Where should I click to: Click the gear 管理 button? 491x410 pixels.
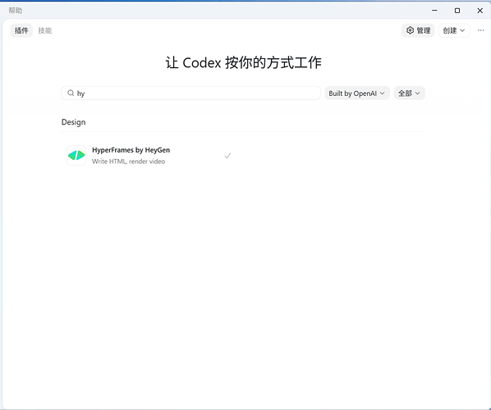click(x=418, y=30)
